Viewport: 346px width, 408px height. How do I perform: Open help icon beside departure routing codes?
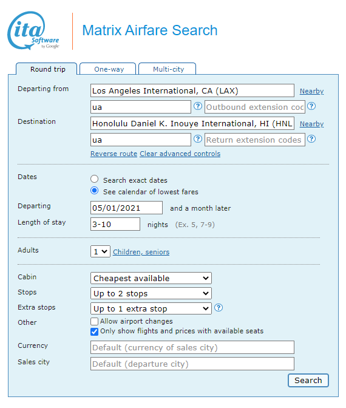point(198,106)
